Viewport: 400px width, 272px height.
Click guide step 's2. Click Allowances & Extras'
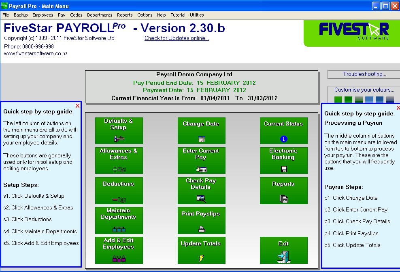click(x=38, y=208)
